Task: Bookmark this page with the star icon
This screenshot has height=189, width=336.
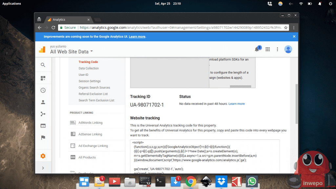Action: coord(286,28)
